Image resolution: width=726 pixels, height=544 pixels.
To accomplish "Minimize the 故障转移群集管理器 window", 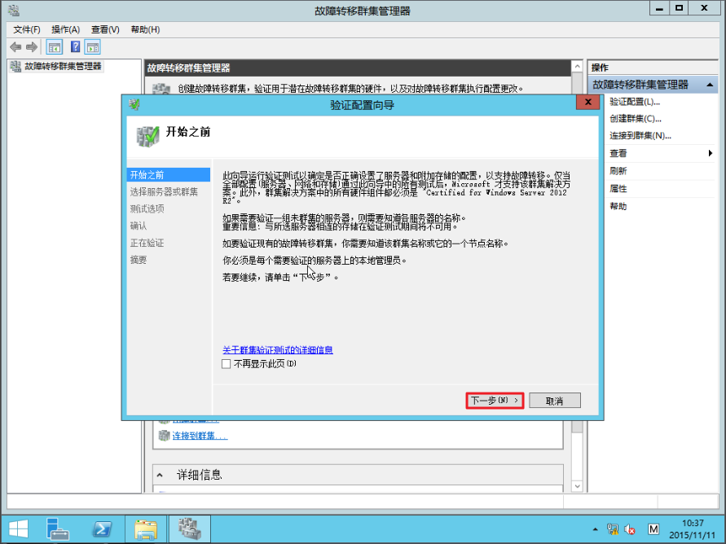I will coord(659,8).
